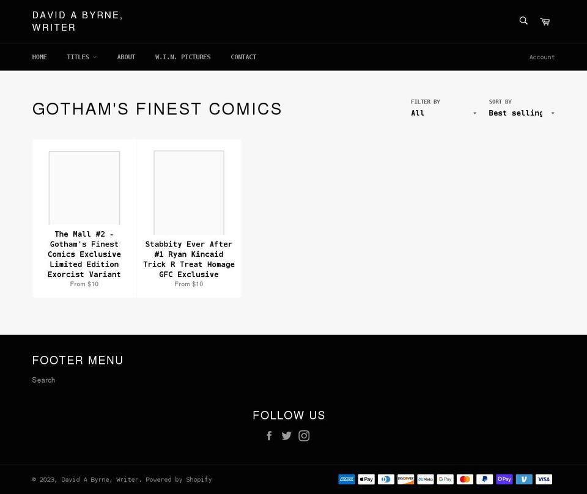Open the Account link
The image size is (587, 494).
542,57
